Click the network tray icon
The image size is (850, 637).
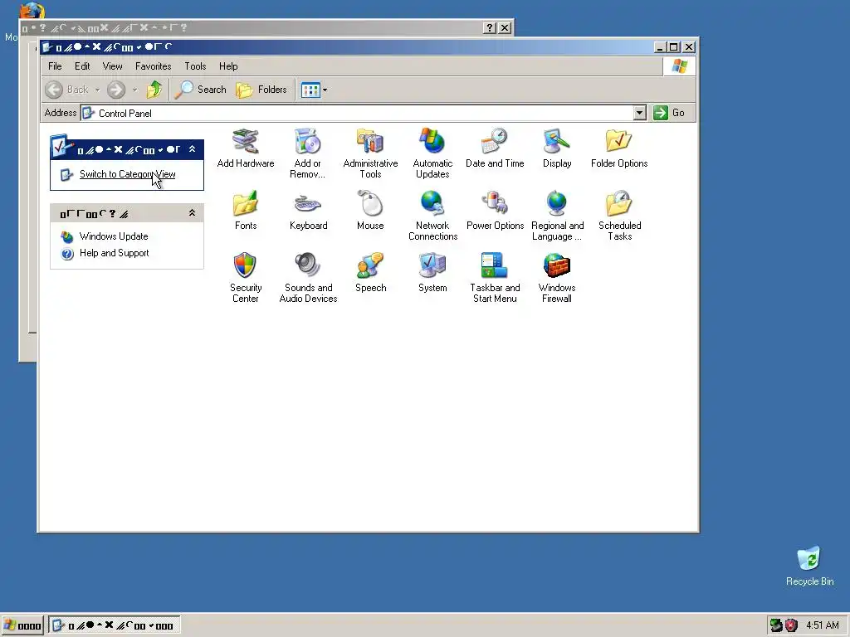(x=776, y=625)
